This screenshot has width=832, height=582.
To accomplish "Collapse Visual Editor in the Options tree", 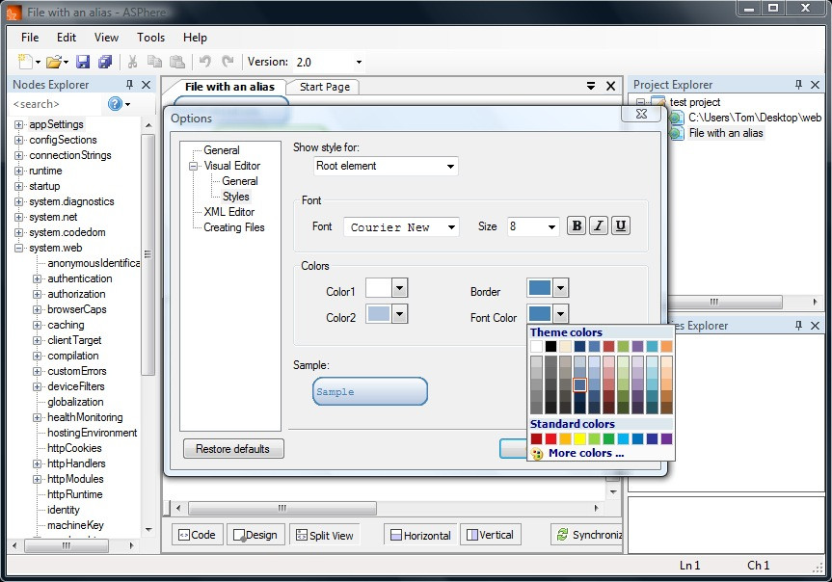I will click(x=193, y=166).
